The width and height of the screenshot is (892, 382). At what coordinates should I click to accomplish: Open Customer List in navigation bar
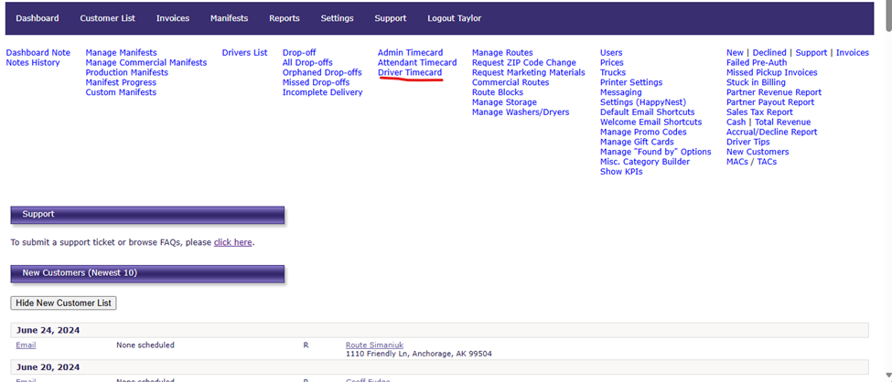(107, 18)
